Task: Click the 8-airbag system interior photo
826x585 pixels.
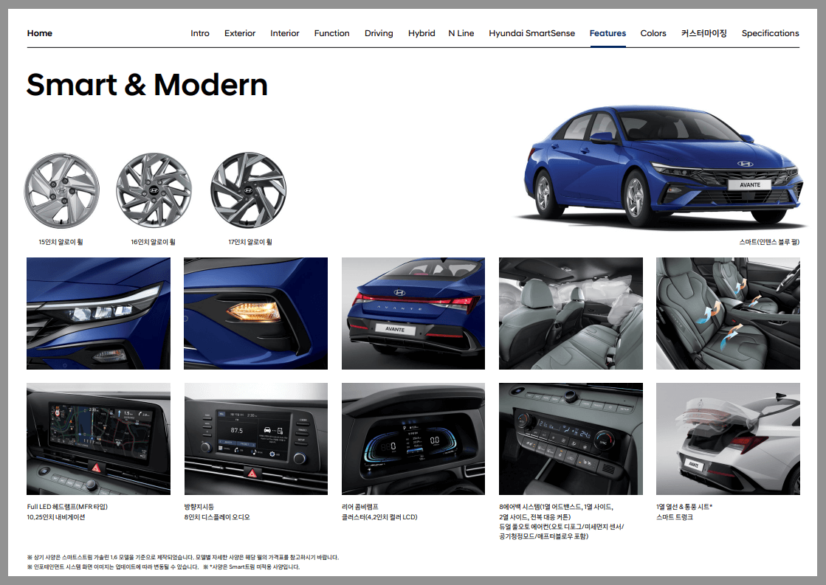Action: (571, 314)
